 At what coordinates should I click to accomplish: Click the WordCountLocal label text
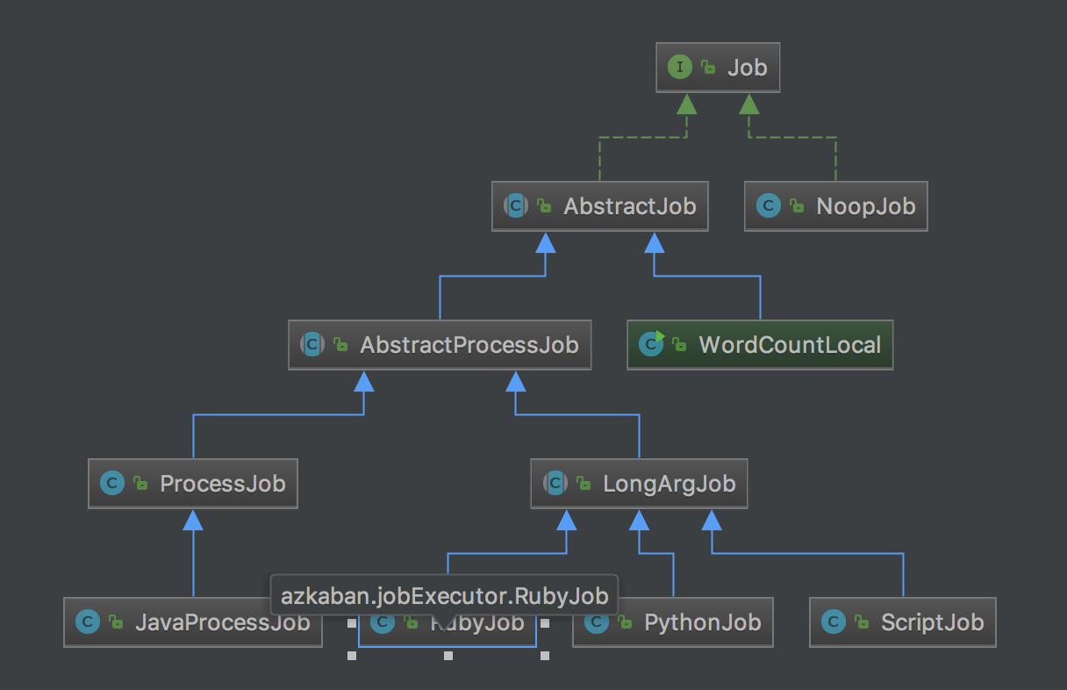coord(790,345)
